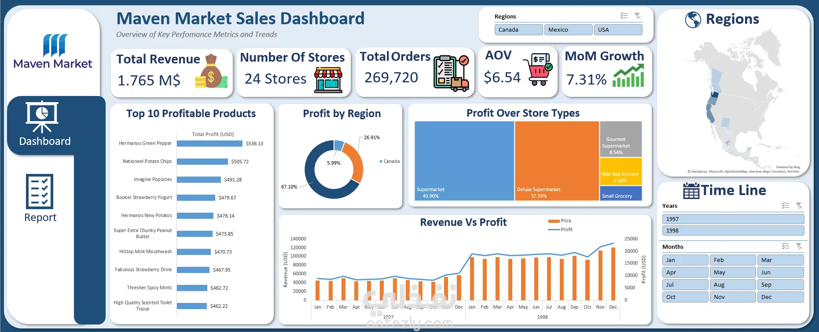Image resolution: width=819 pixels, height=332 pixels.
Task: Click the Thresher Spicy Mints bar
Action: (x=192, y=288)
